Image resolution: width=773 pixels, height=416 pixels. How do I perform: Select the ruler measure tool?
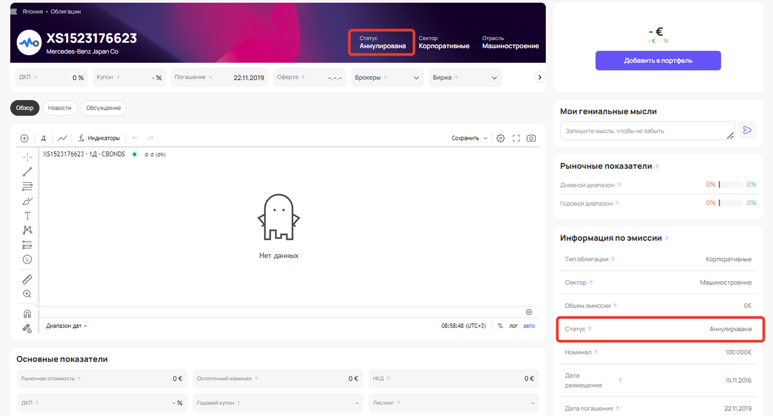[27, 279]
